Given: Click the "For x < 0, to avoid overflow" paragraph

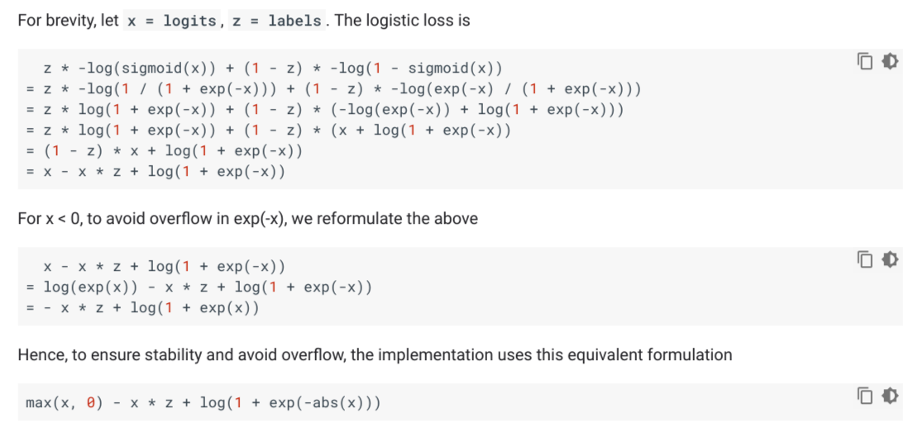Looking at the screenshot, I should pos(246,219).
